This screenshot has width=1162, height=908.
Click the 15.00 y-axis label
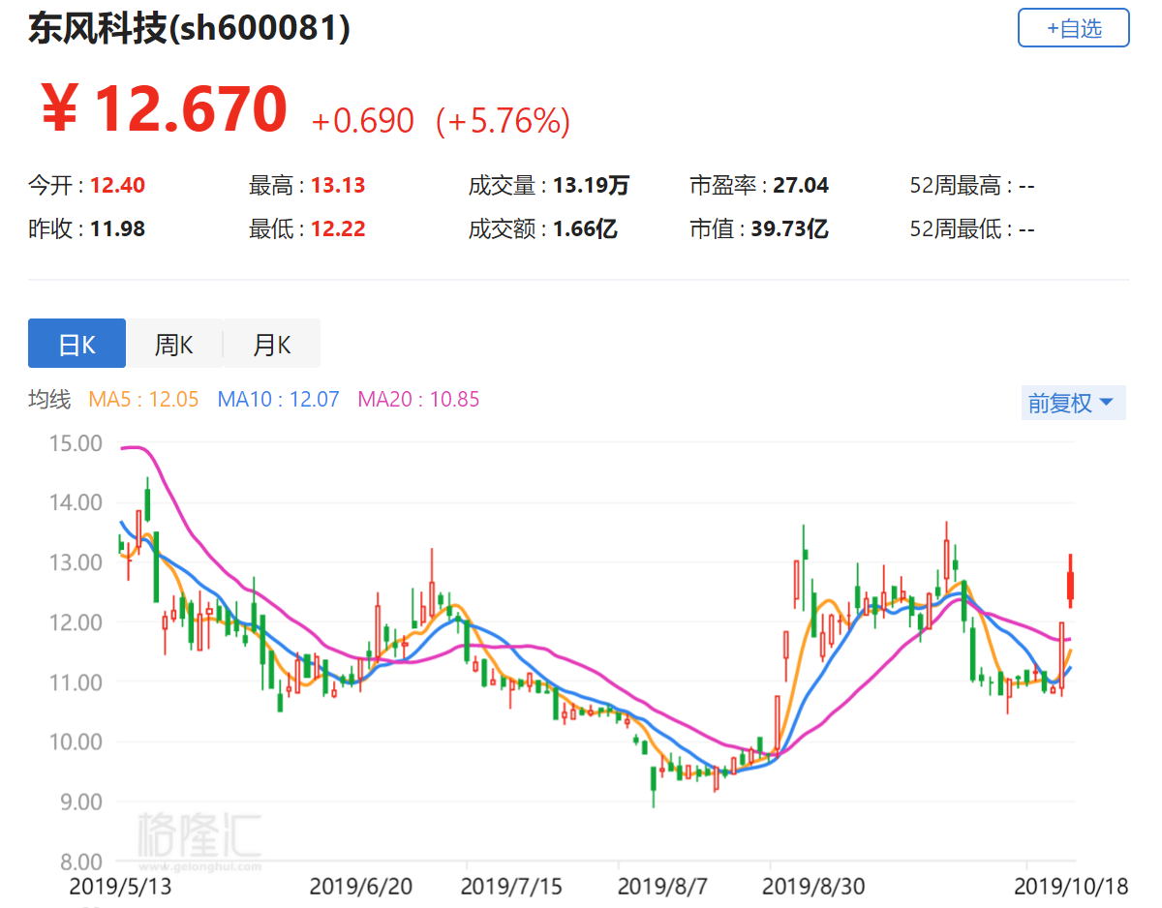(x=75, y=442)
